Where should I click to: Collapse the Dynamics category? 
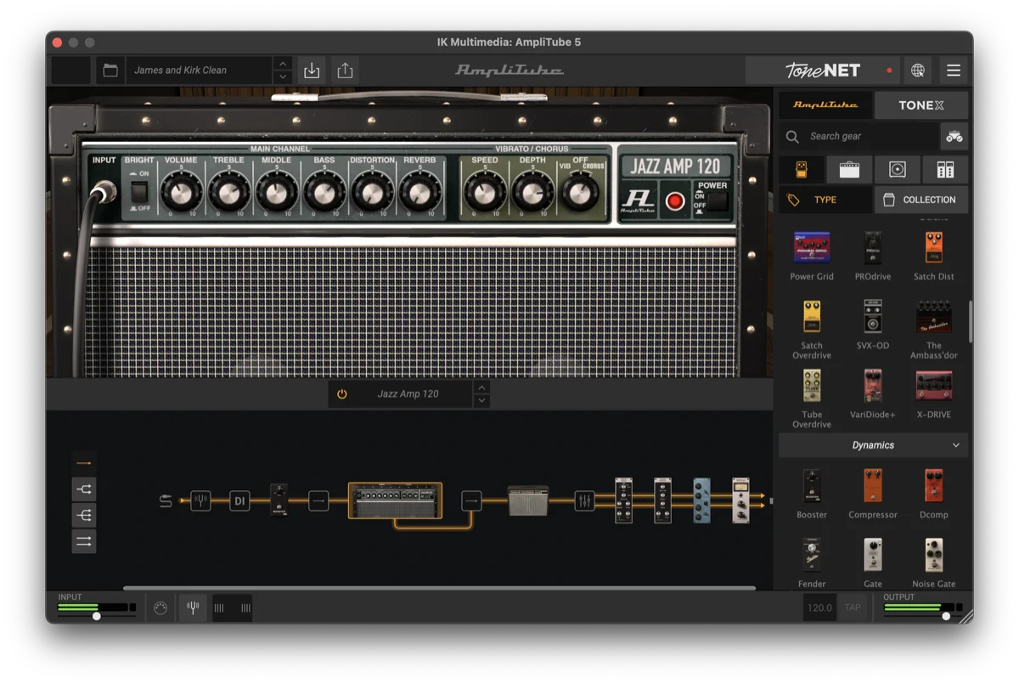click(956, 445)
